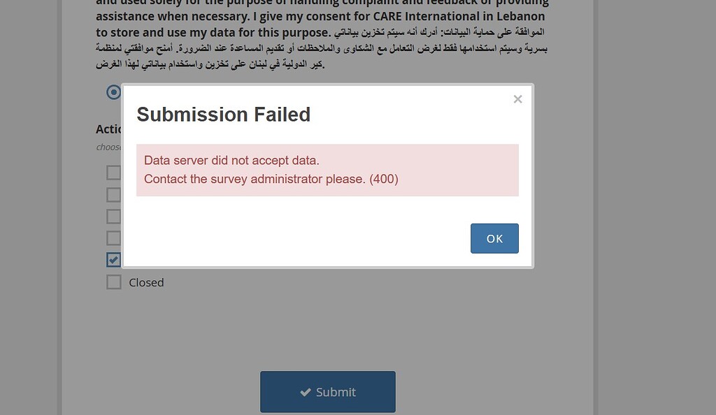Click the Arabic data protection text
This screenshot has width=716, height=415.
click(315, 49)
